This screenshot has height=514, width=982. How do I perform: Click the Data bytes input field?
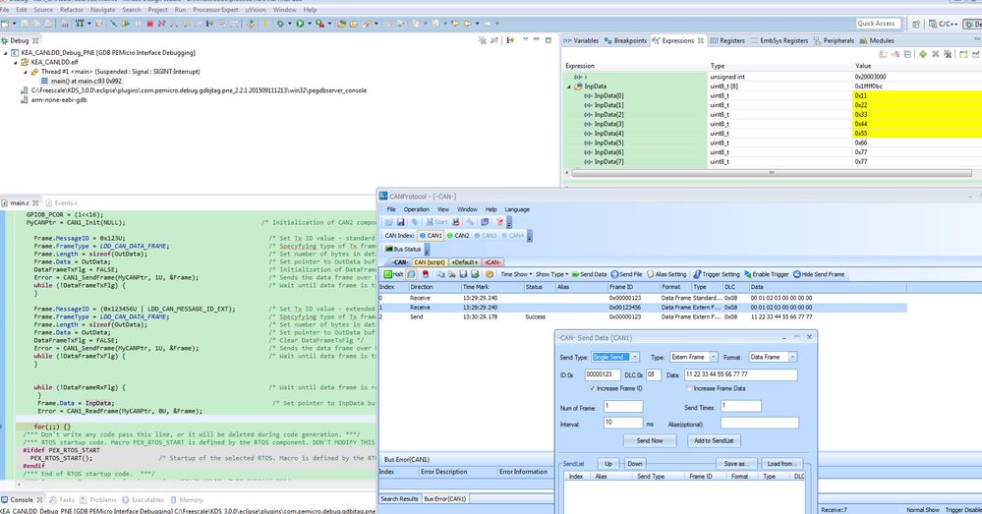740,374
